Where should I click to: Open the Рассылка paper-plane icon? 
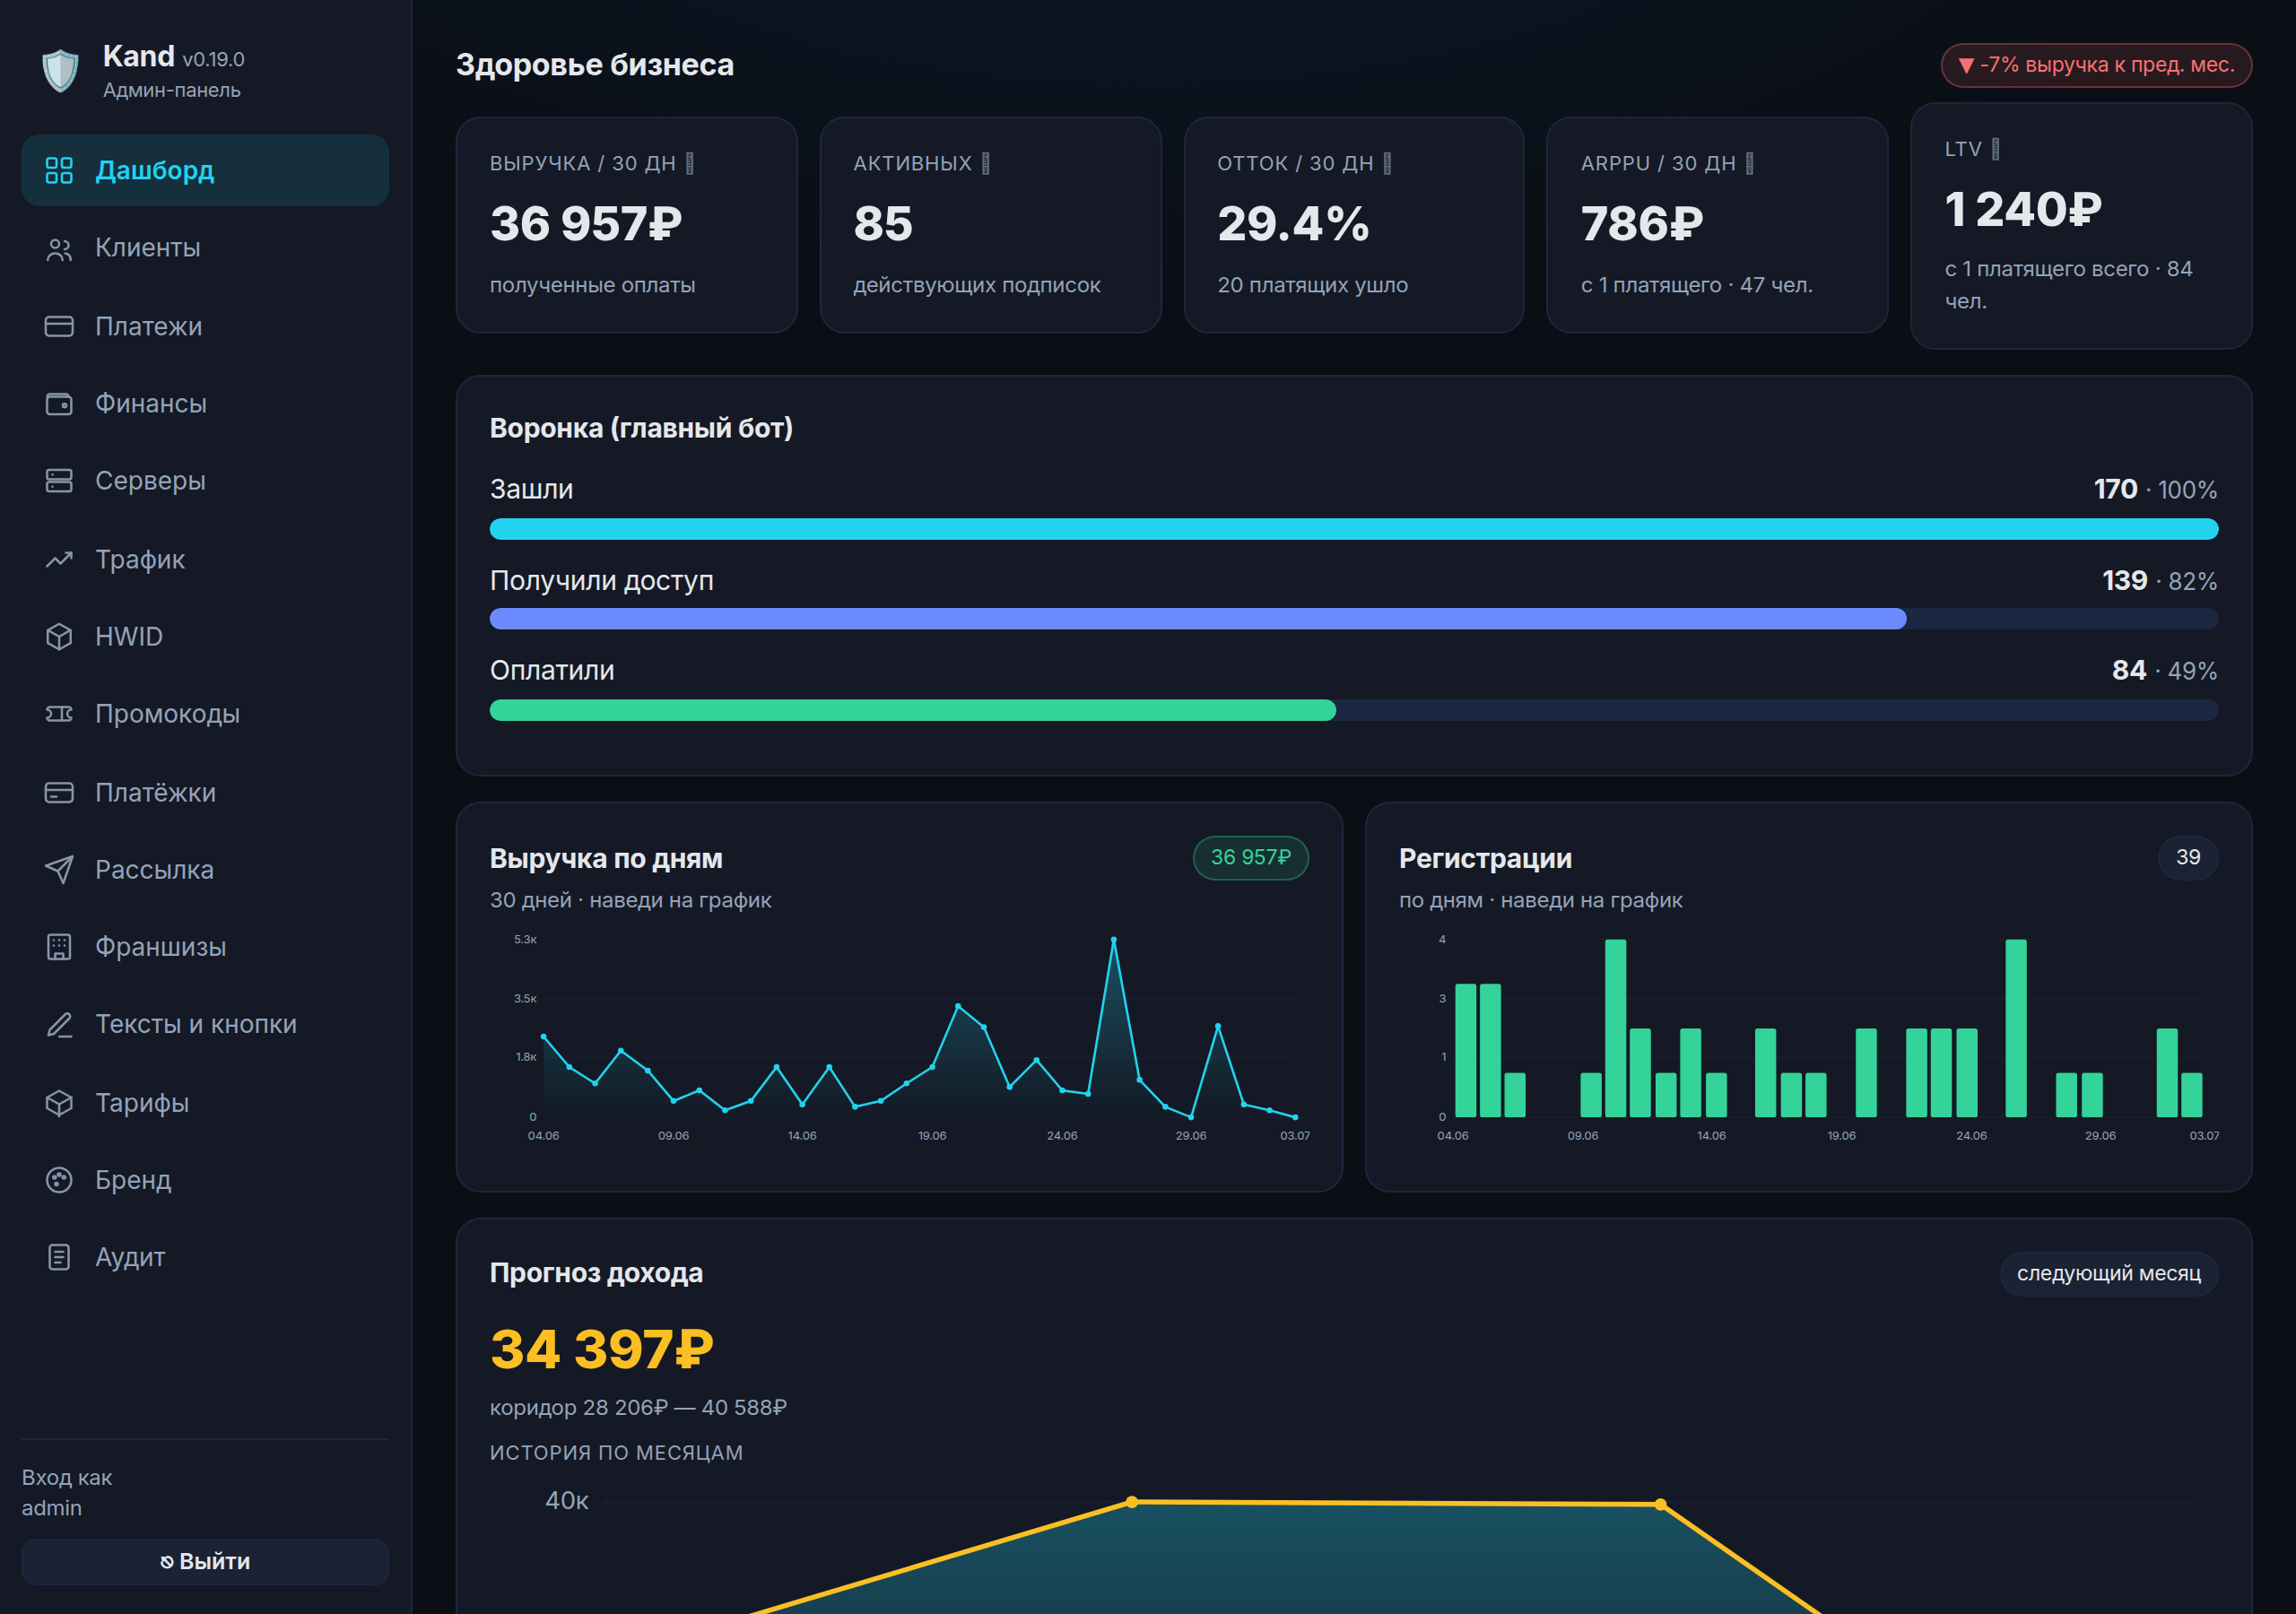click(x=59, y=870)
